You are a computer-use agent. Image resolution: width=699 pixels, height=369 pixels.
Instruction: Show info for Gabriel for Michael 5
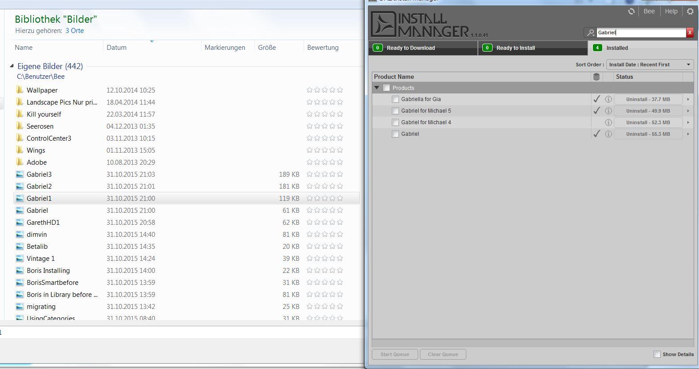608,111
